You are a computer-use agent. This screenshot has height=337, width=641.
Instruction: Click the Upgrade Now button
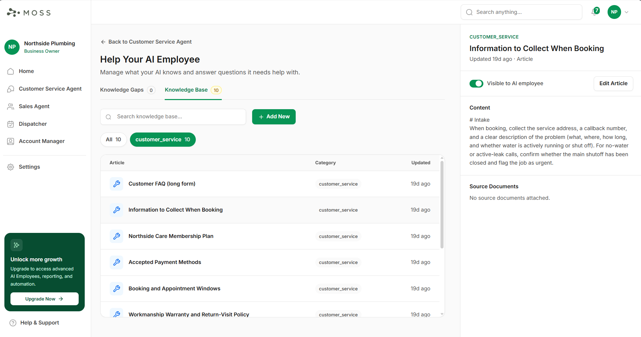pos(45,299)
